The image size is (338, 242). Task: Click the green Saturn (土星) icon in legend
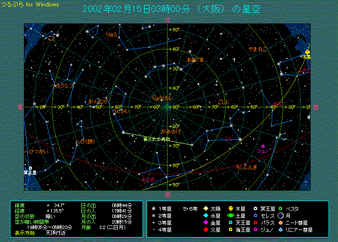click(x=230, y=216)
